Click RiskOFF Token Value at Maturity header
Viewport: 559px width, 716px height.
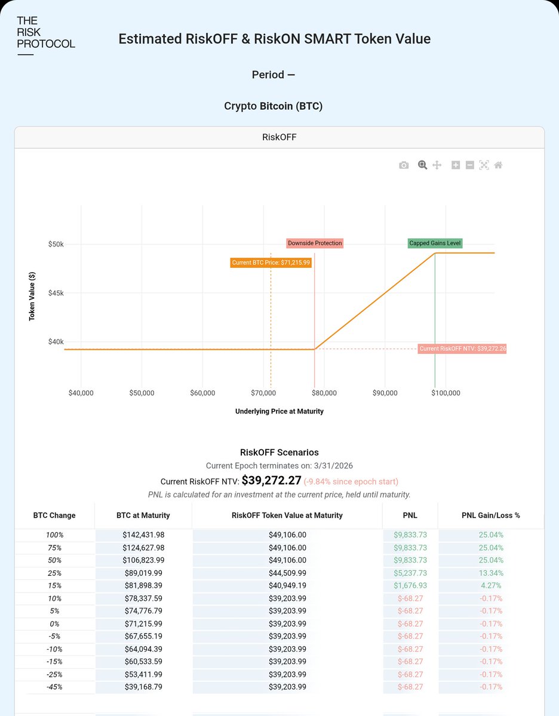pos(287,515)
